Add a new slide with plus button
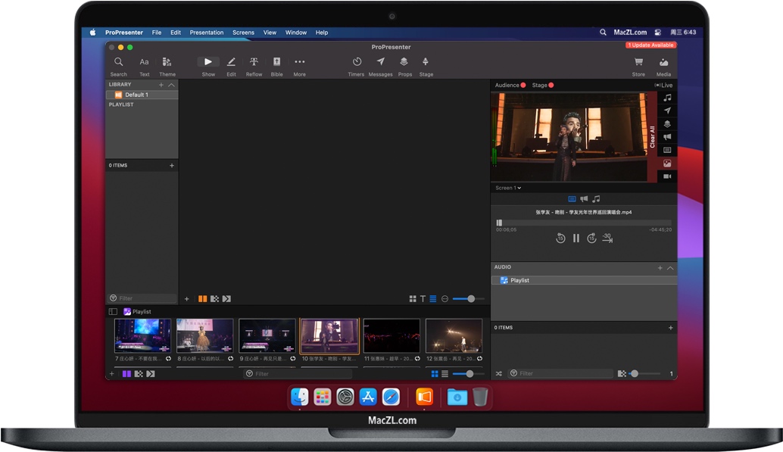 (x=187, y=298)
